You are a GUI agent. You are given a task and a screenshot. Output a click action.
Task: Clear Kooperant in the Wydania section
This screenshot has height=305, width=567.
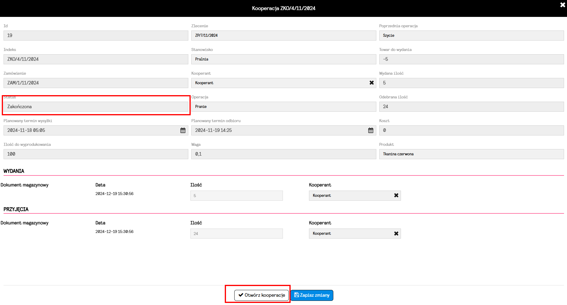(396, 196)
